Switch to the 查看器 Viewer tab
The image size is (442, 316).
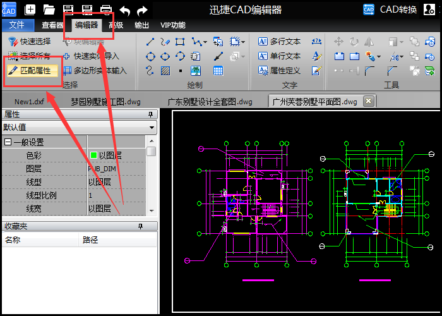pyautogui.click(x=52, y=25)
